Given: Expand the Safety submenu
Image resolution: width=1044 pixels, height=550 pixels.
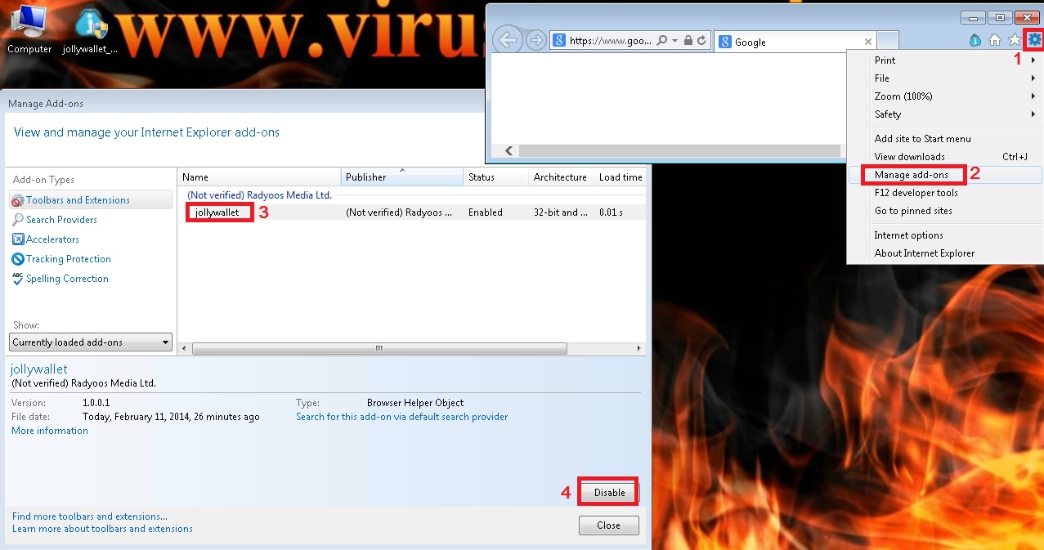Looking at the screenshot, I should tap(945, 114).
